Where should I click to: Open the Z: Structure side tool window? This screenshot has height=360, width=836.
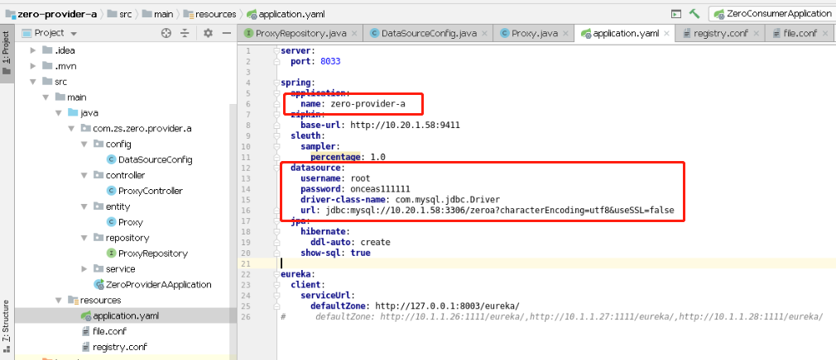[x=7, y=325]
